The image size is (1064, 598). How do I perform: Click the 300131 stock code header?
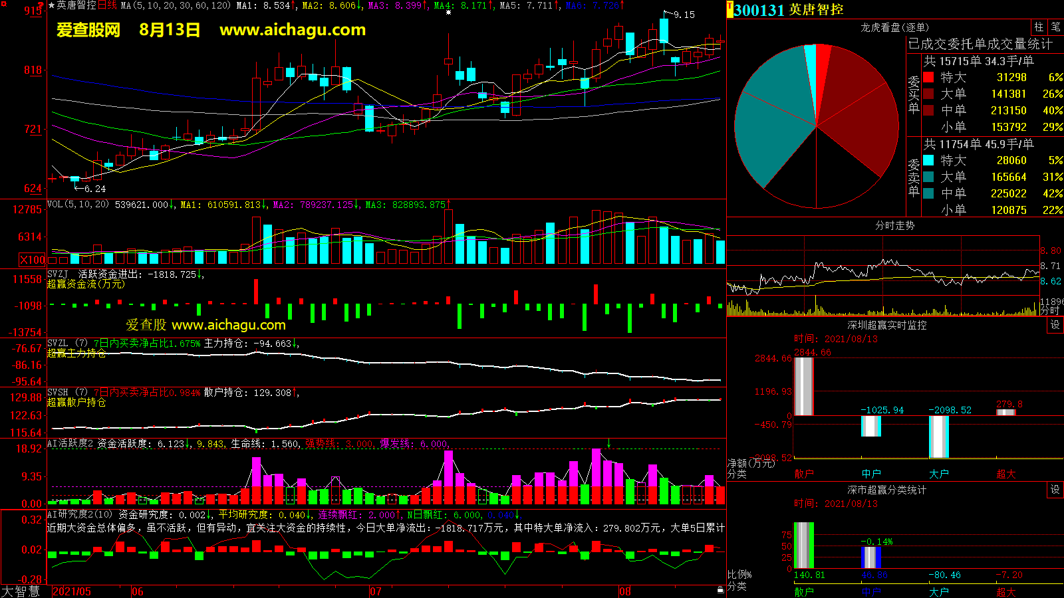pos(759,10)
